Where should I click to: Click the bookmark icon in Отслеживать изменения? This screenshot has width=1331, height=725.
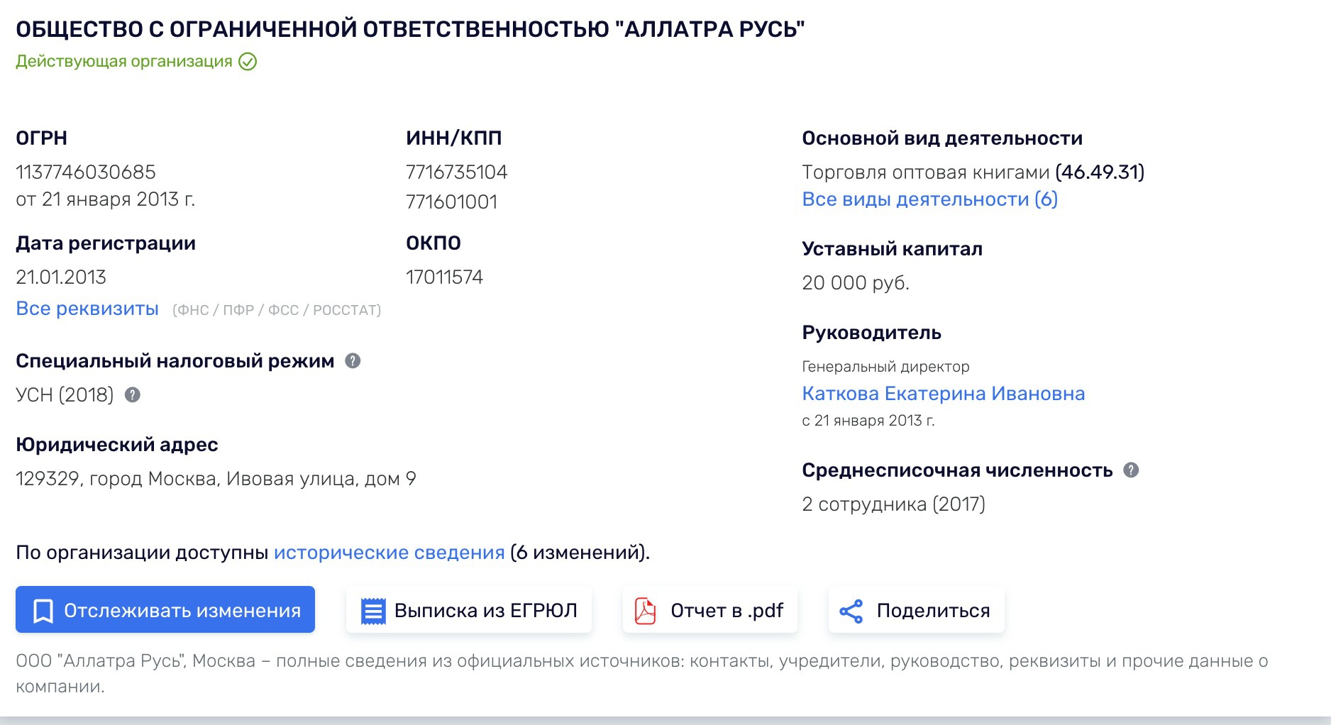(43, 611)
